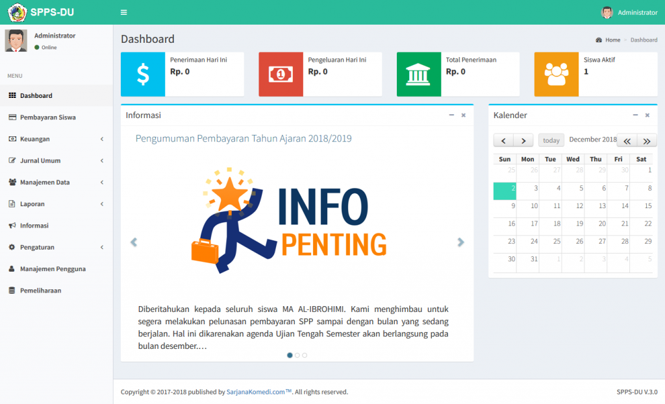Select highlighted December 2 calendar cell
Image resolution: width=665 pixels, height=404 pixels.
point(505,191)
